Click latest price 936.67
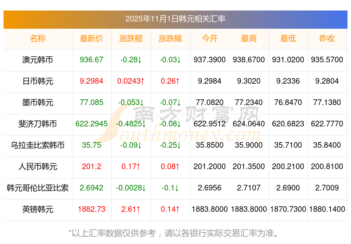This screenshot has height=244, width=351. point(92,60)
